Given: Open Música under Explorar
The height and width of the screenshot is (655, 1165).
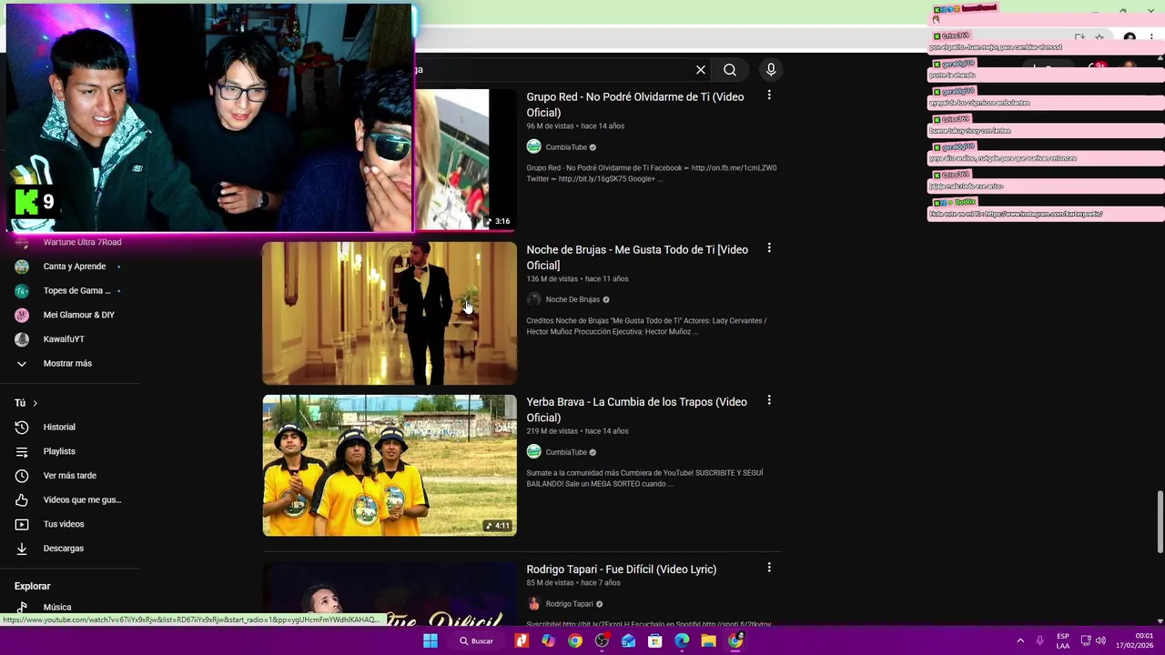Looking at the screenshot, I should pyautogui.click(x=56, y=607).
